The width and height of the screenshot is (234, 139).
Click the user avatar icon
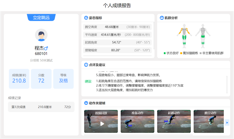point(41,35)
